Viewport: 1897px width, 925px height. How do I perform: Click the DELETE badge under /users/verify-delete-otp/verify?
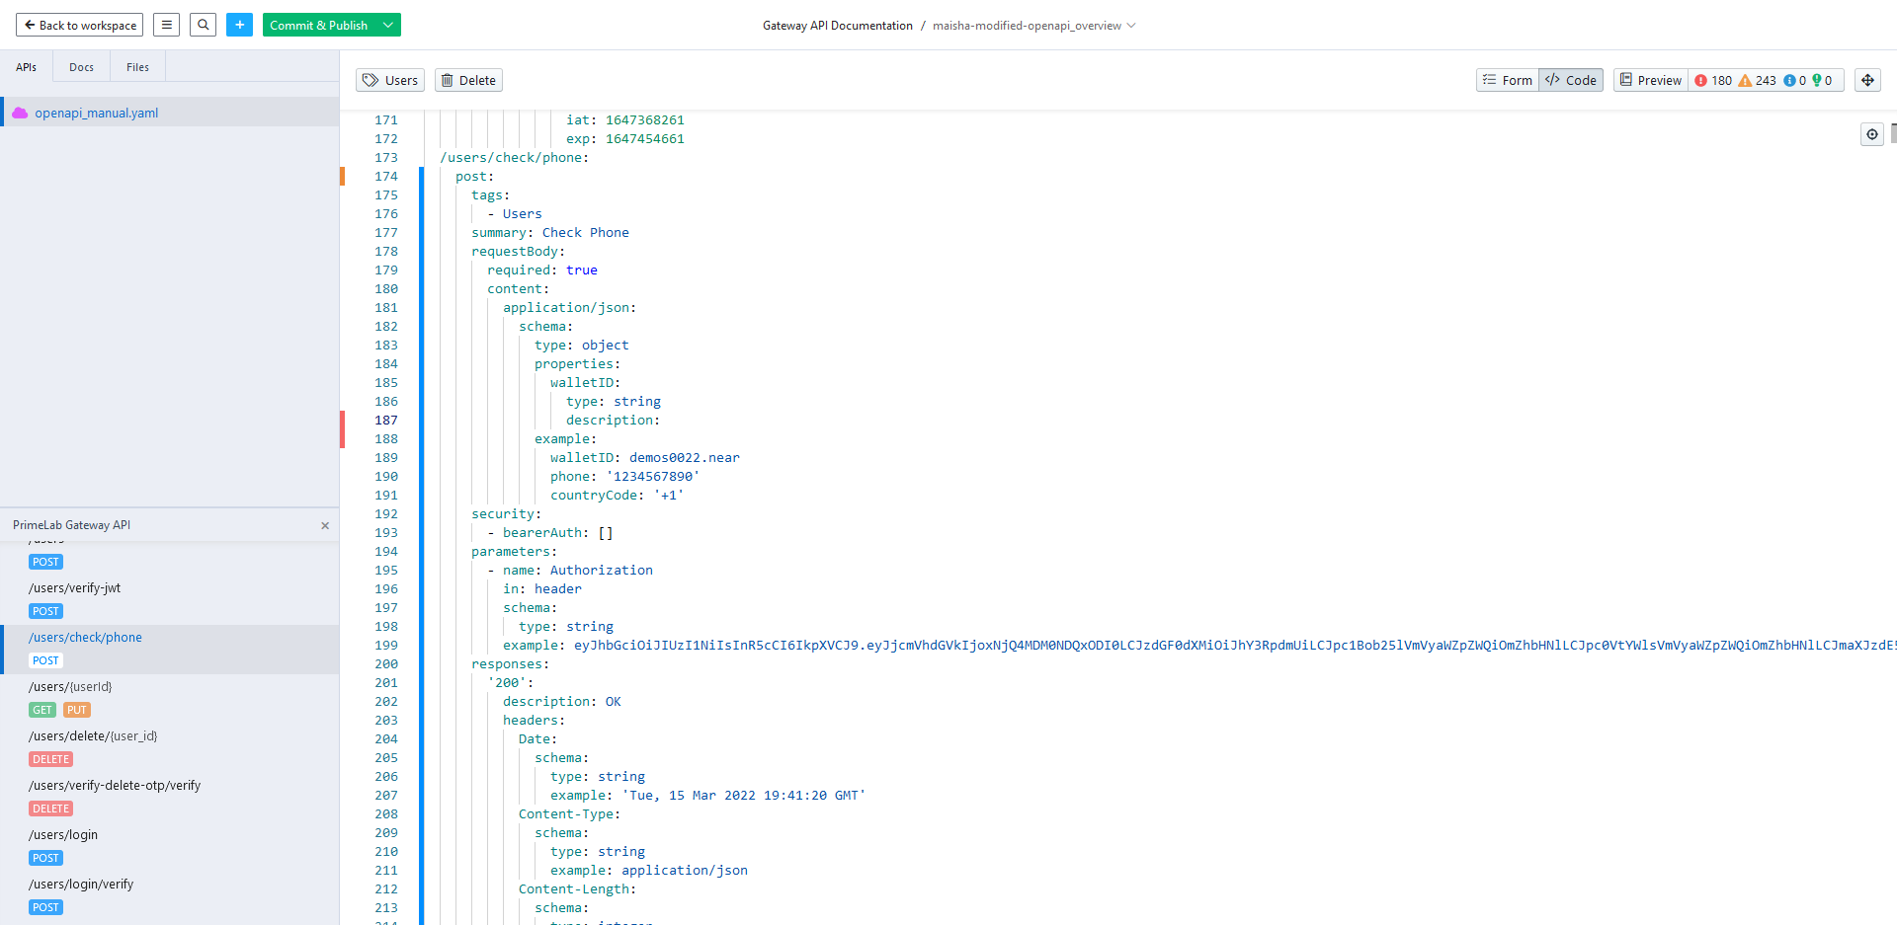pyautogui.click(x=50, y=809)
